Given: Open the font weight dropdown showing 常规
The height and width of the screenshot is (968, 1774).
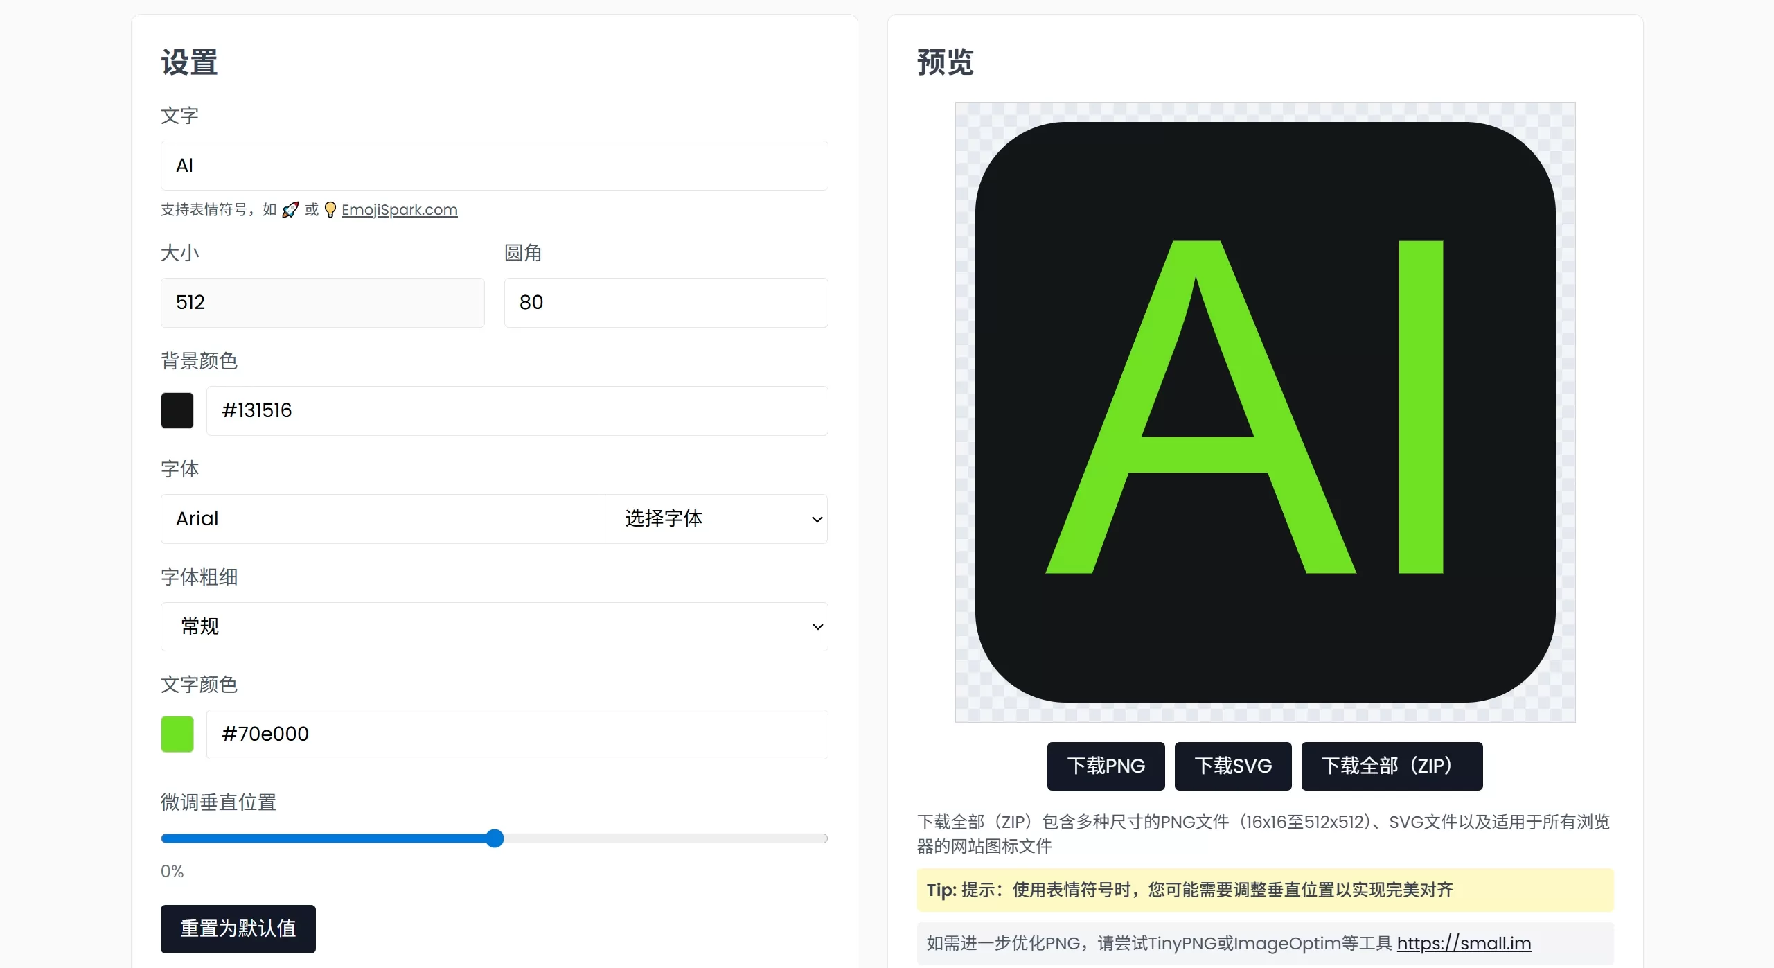Looking at the screenshot, I should coord(494,626).
